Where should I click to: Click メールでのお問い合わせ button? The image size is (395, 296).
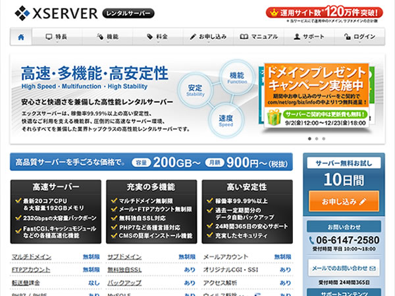coord(344,268)
